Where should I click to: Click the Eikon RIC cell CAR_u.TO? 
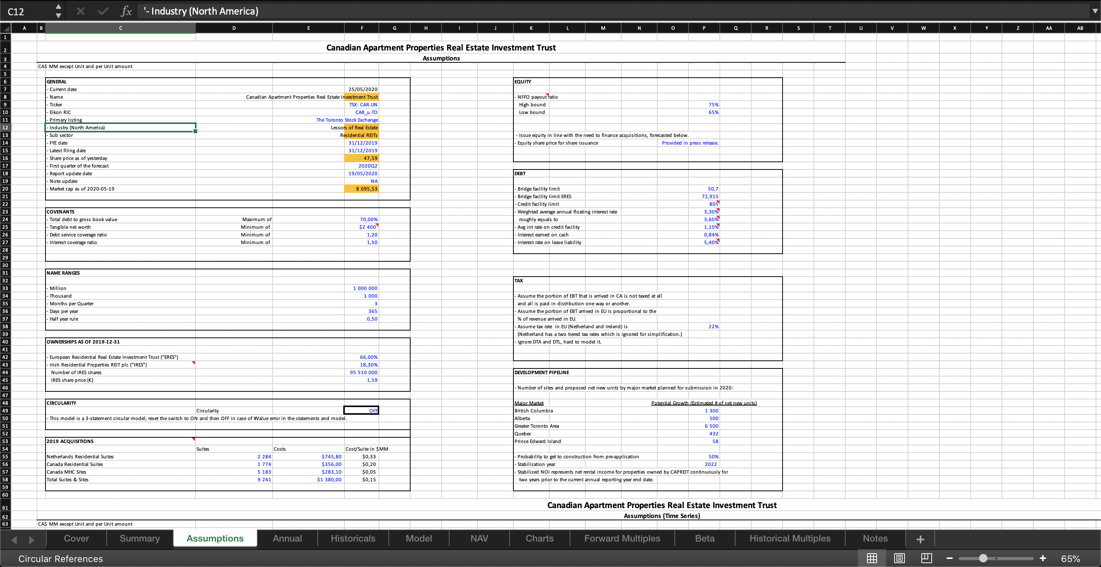[x=362, y=112]
